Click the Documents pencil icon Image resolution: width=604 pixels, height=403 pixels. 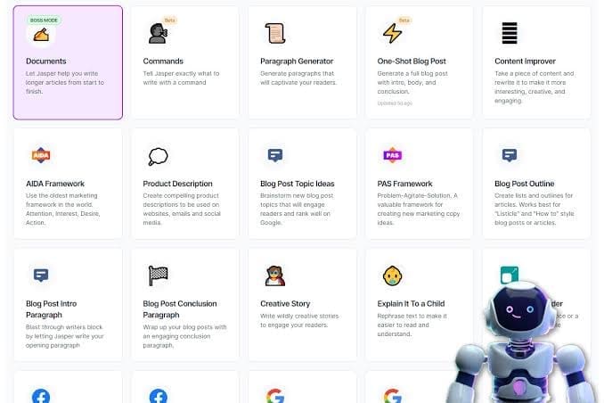[41, 34]
